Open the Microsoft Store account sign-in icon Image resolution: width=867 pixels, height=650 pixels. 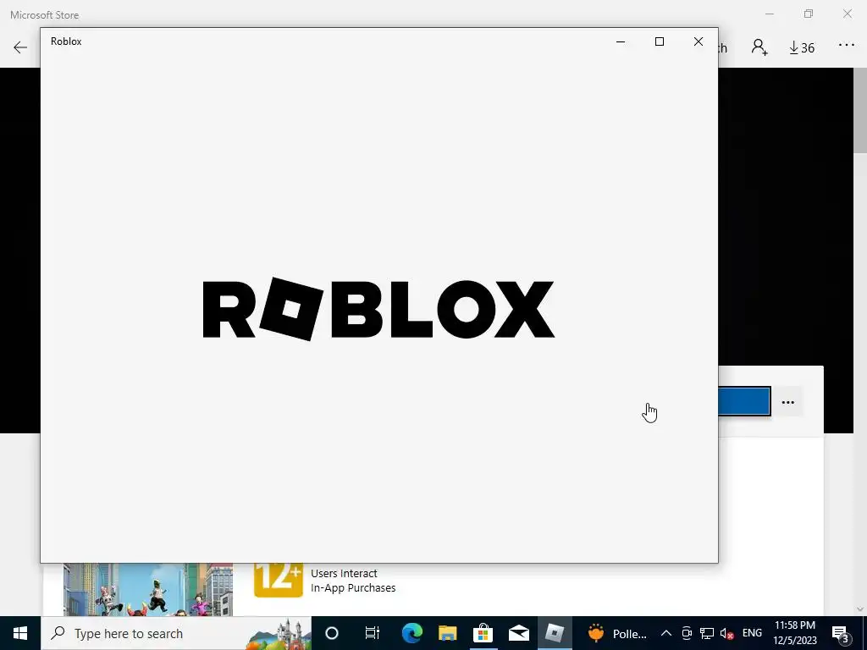[x=759, y=47]
